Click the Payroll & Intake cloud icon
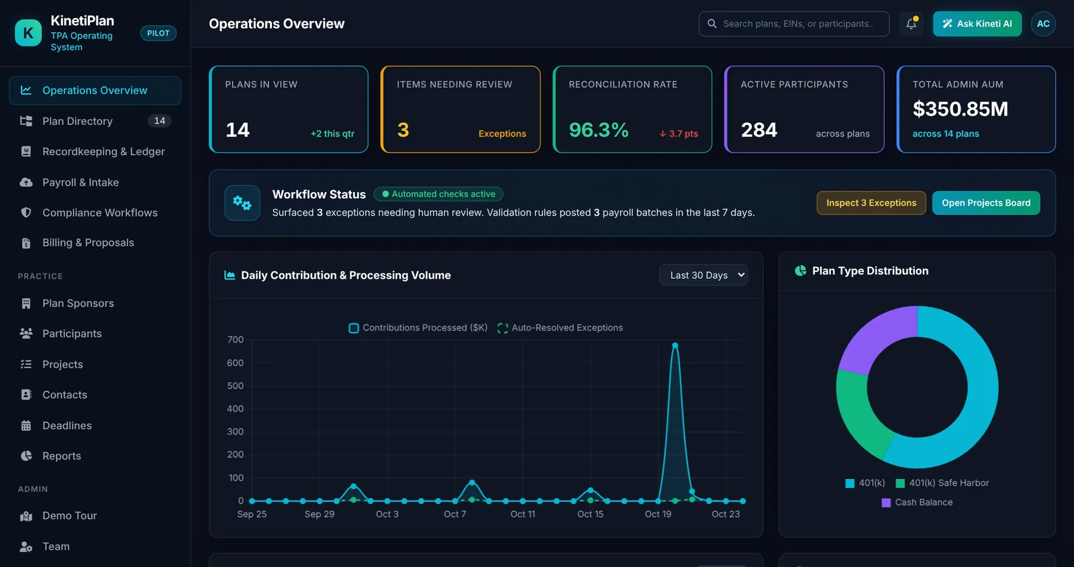Screen dimensions: 1074x567 coord(26,182)
